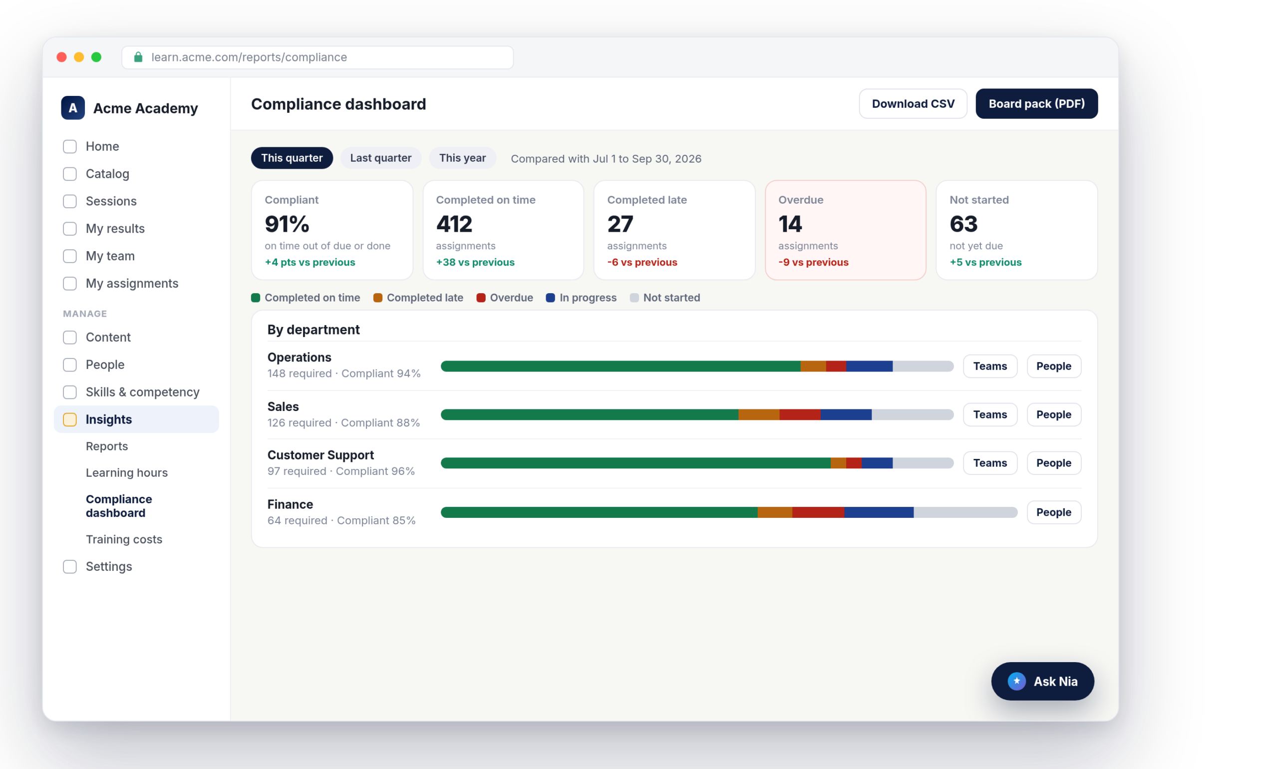Click the In progress legend swatch
The width and height of the screenshot is (1278, 769).
click(x=550, y=298)
